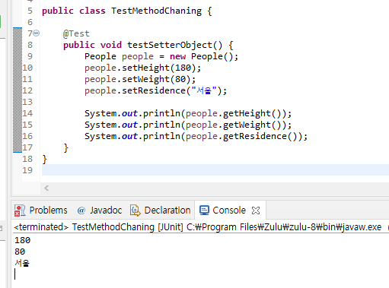The height and width of the screenshot is (288, 389).
Task: Click the getHeight() println line
Action: [x=188, y=113]
